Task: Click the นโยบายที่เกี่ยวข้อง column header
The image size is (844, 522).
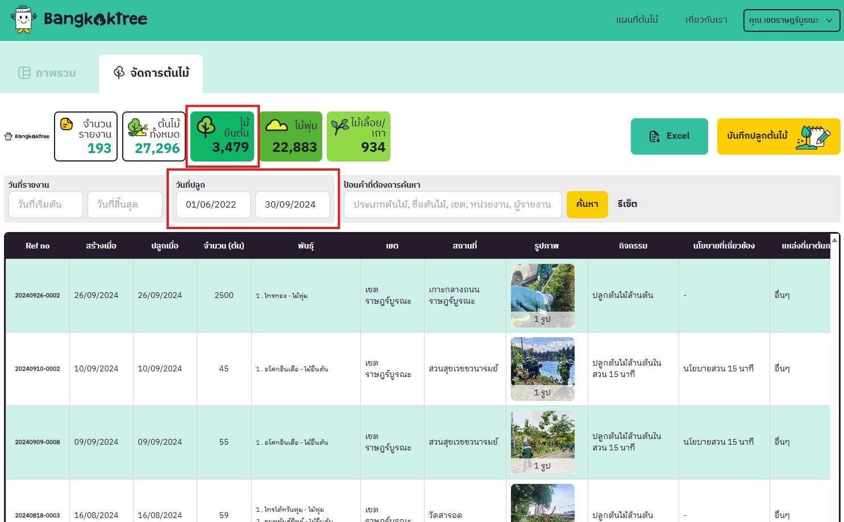Action: pos(724,246)
